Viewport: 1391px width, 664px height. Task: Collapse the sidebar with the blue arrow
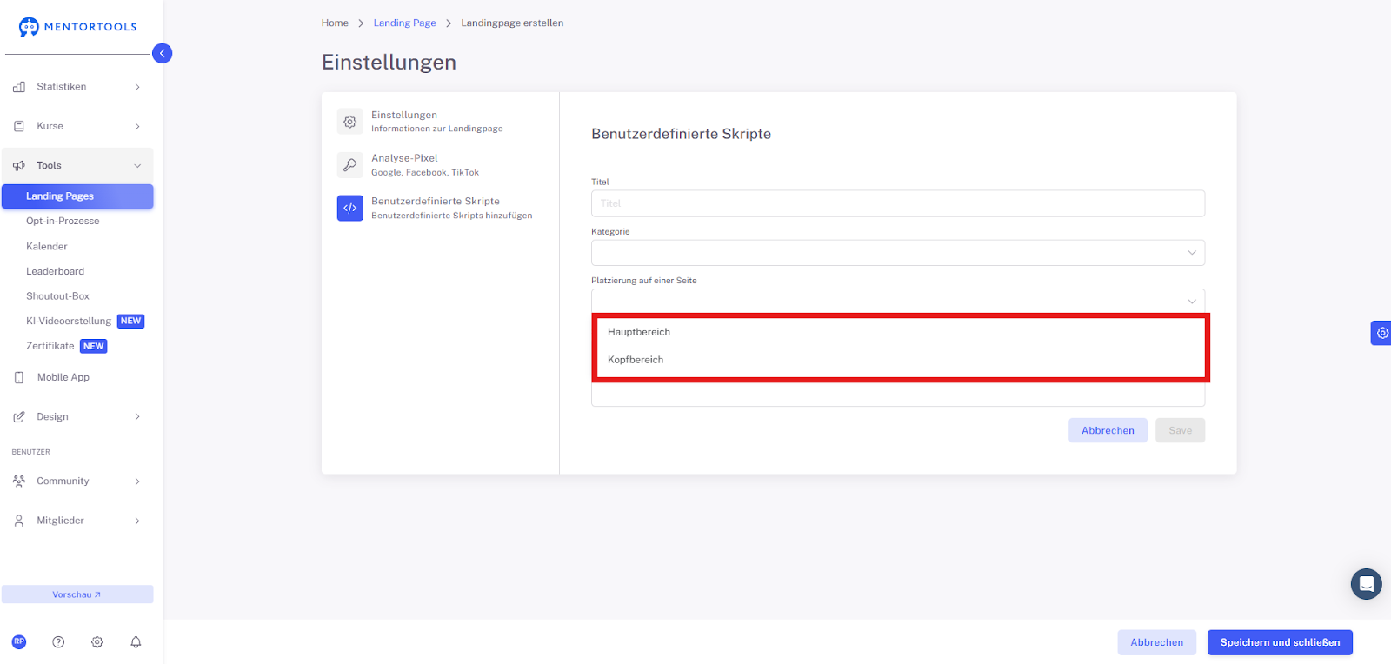[162, 53]
